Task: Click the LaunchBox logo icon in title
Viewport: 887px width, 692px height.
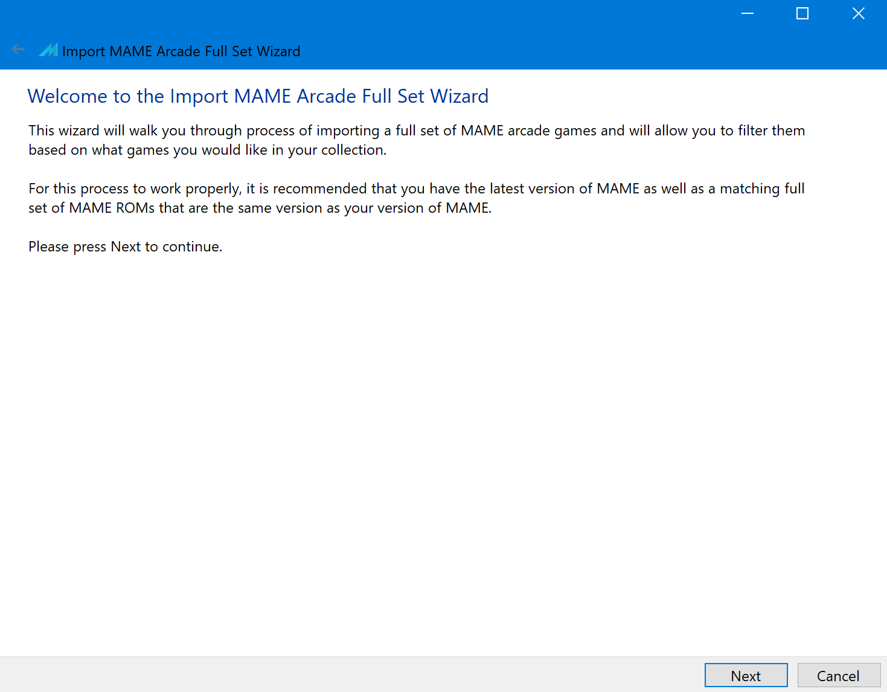Action: click(x=48, y=50)
